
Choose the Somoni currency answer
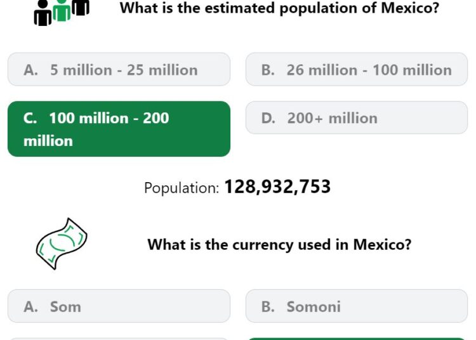[x=357, y=306]
